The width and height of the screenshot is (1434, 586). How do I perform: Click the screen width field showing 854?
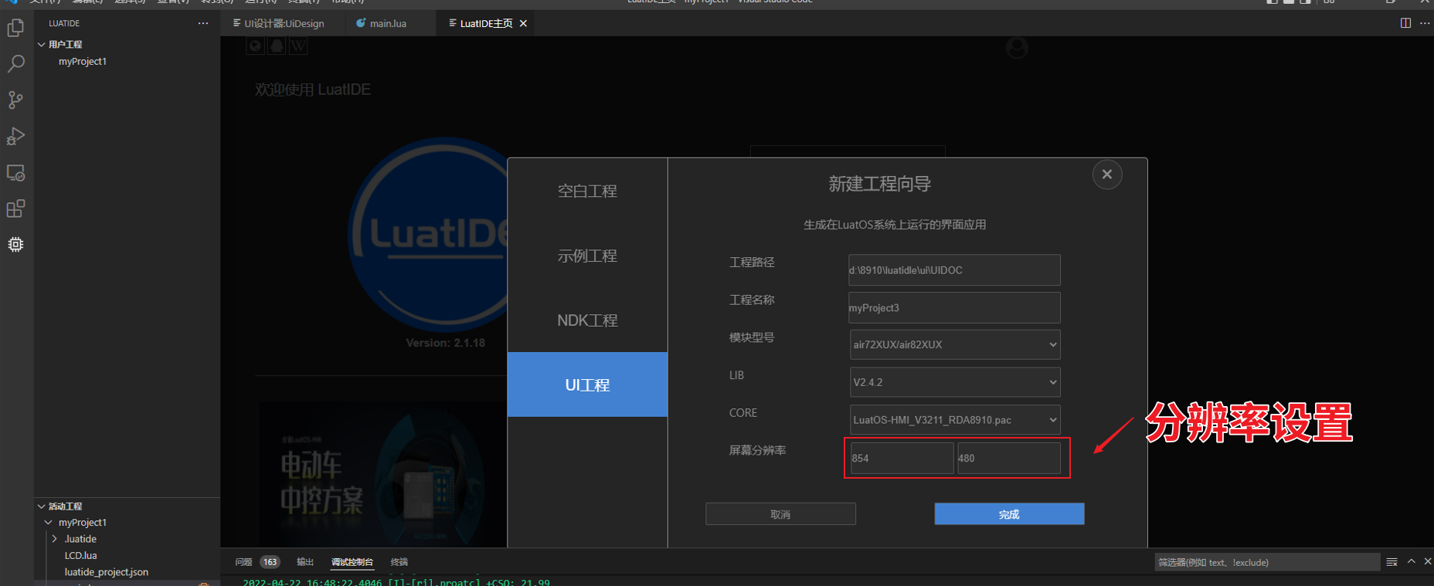(901, 458)
